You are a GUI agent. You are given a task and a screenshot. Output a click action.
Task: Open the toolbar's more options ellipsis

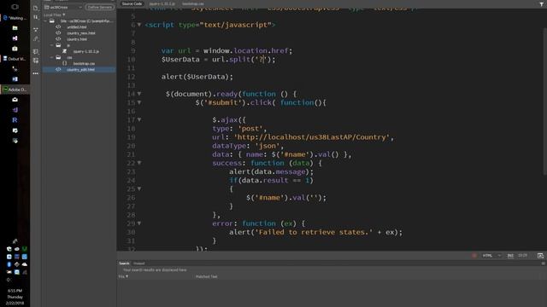pos(36,73)
